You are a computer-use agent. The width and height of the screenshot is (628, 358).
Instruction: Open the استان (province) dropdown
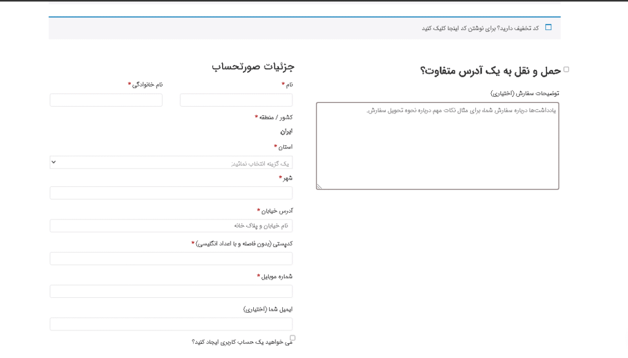click(171, 162)
